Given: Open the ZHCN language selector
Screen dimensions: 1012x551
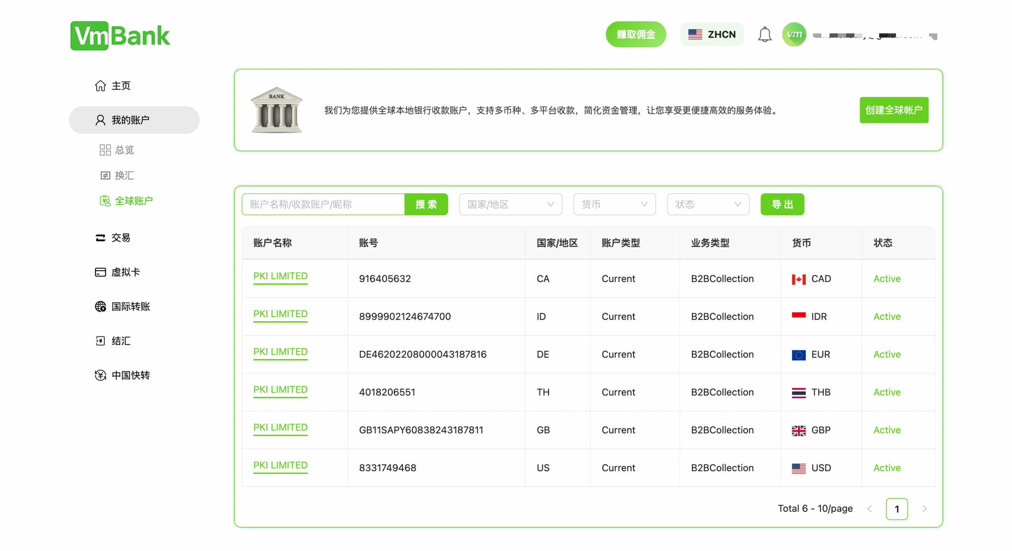Looking at the screenshot, I should click(x=712, y=34).
